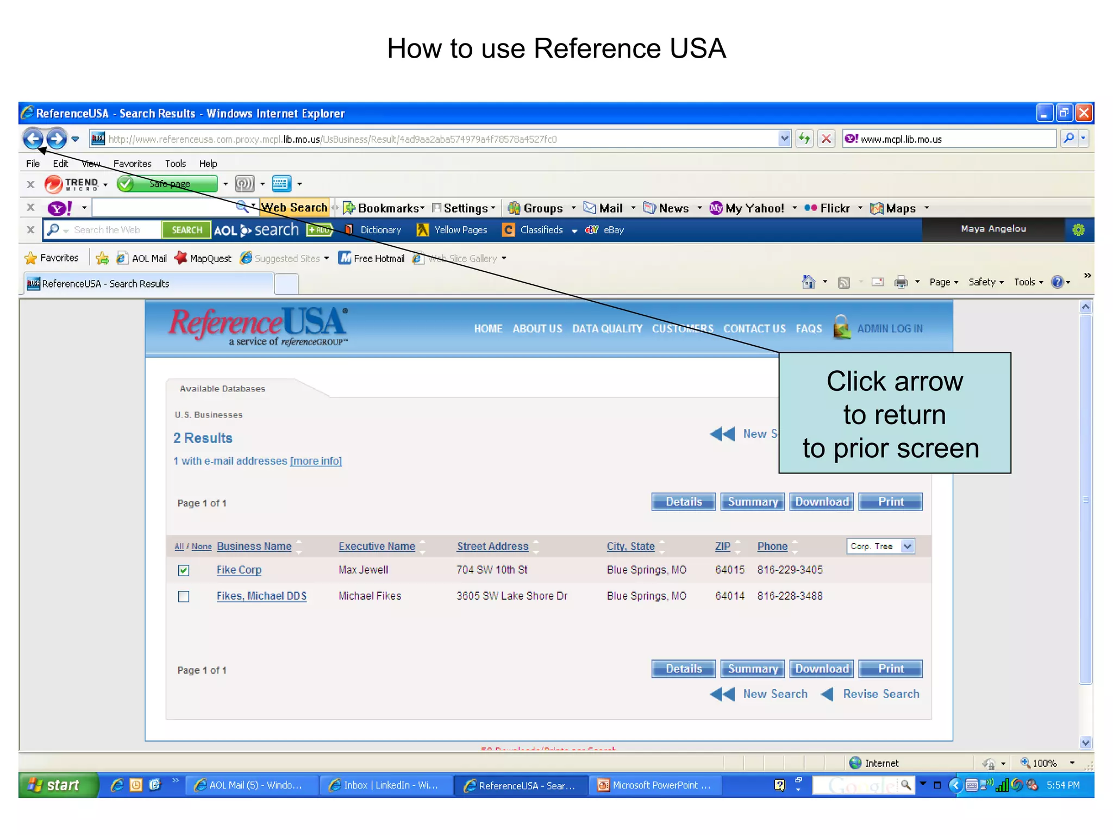The width and height of the screenshot is (1113, 835).
Task: Click the Yahoo toolbar search input
Action: point(163,208)
